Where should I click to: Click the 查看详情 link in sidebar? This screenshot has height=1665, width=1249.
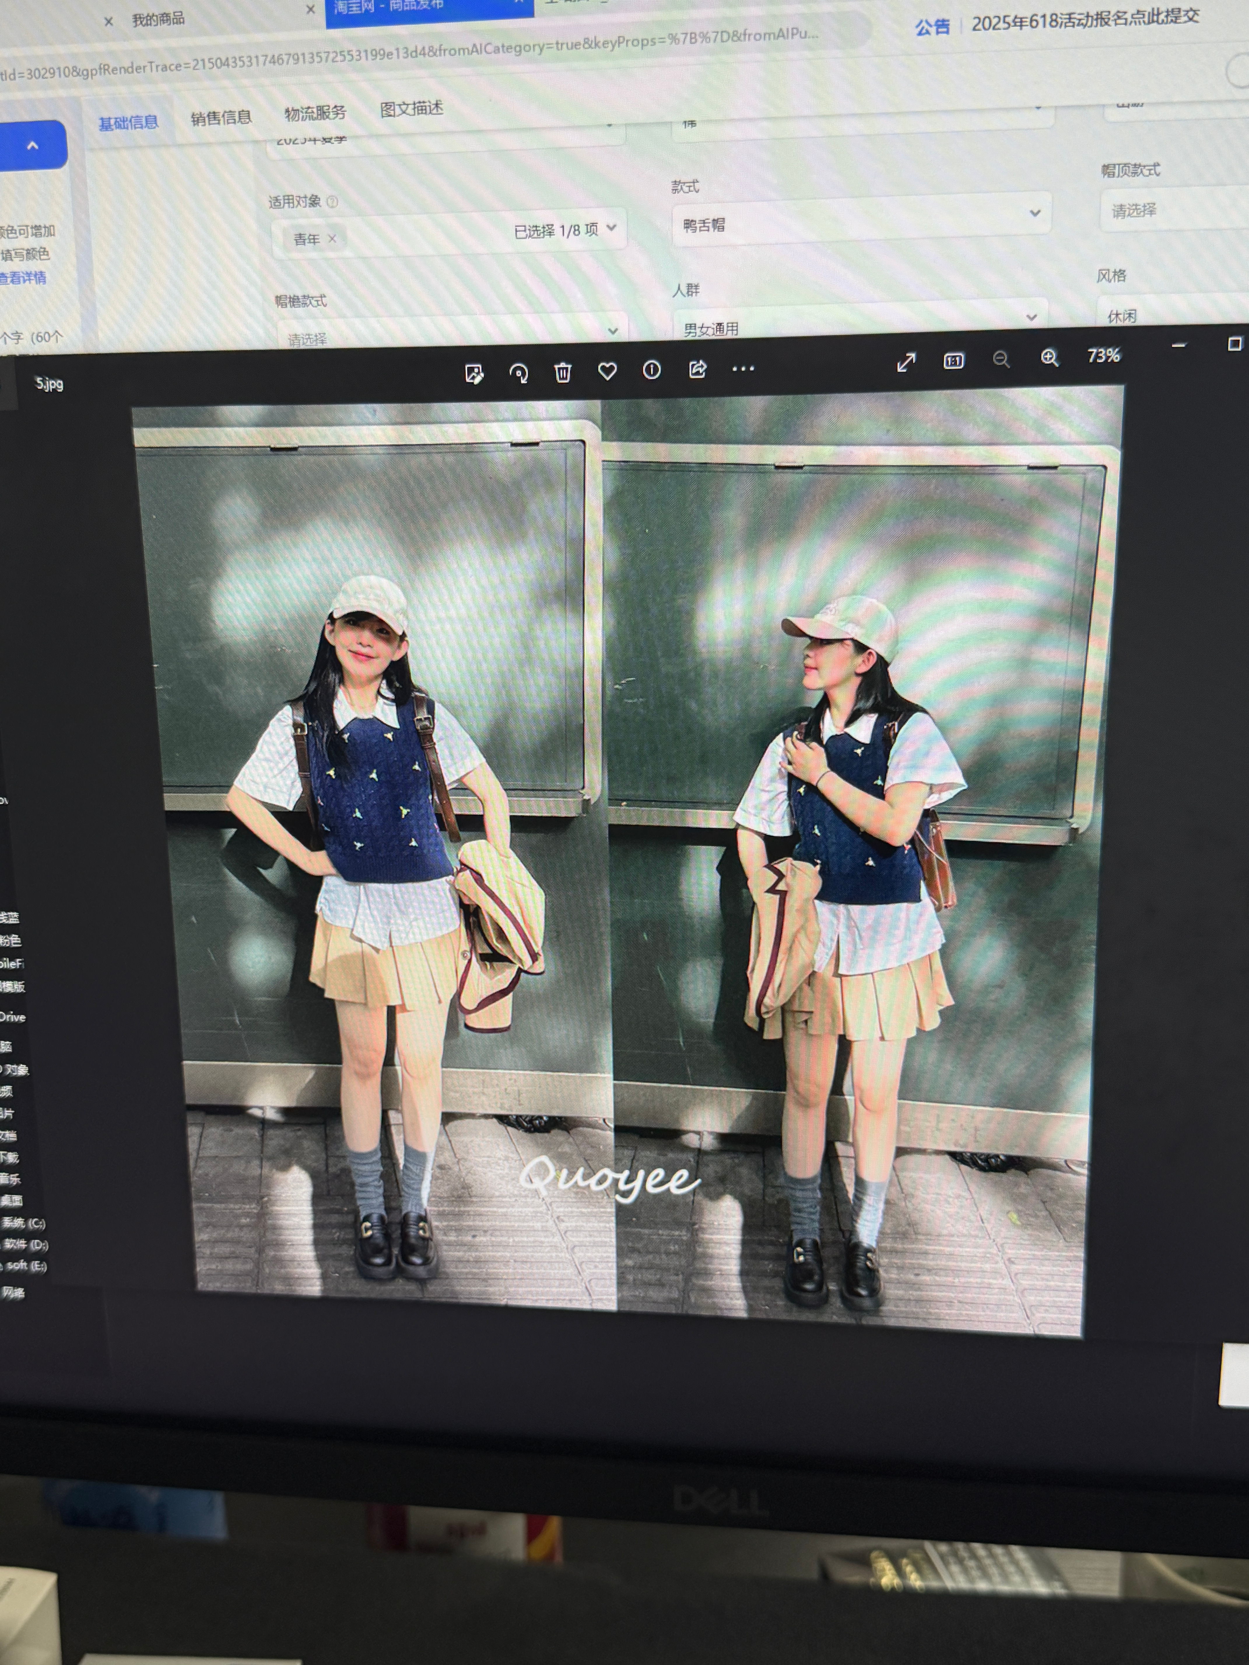click(x=23, y=278)
